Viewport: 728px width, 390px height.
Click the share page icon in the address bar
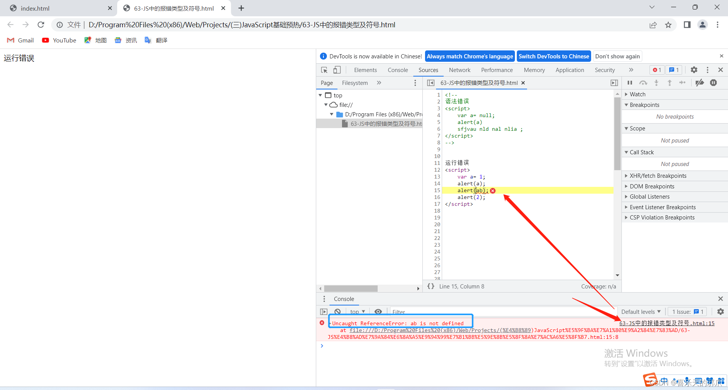653,25
